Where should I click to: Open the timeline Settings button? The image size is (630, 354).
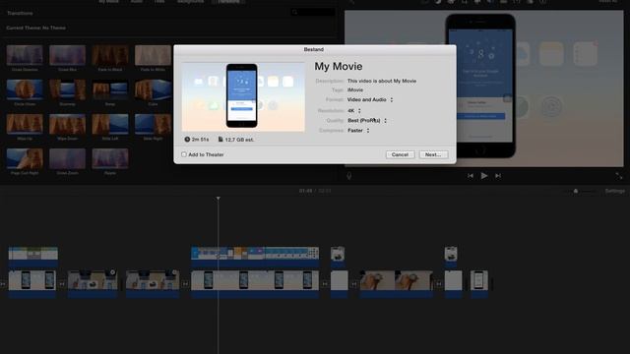point(614,191)
